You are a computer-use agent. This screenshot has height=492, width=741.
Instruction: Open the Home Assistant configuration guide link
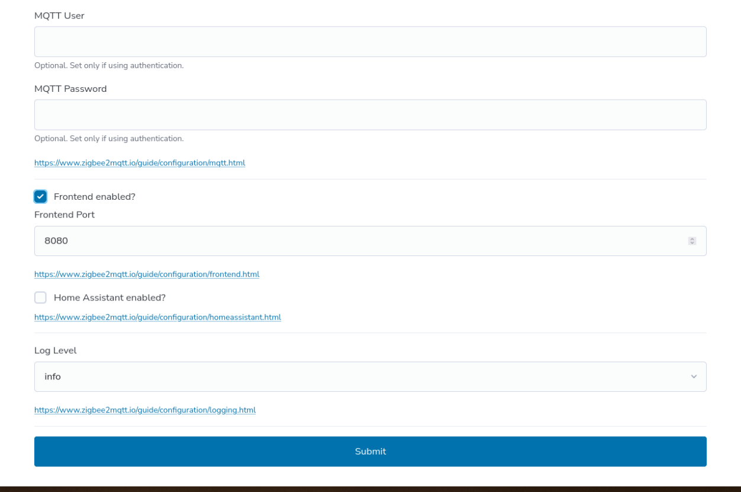(158, 317)
